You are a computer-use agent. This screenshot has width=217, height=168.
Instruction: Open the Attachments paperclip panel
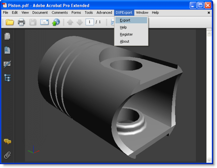[7, 155]
